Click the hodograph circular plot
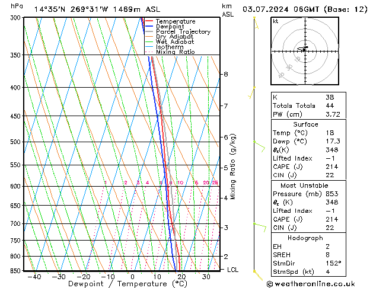This screenshot has height=288, width=373. point(304,50)
